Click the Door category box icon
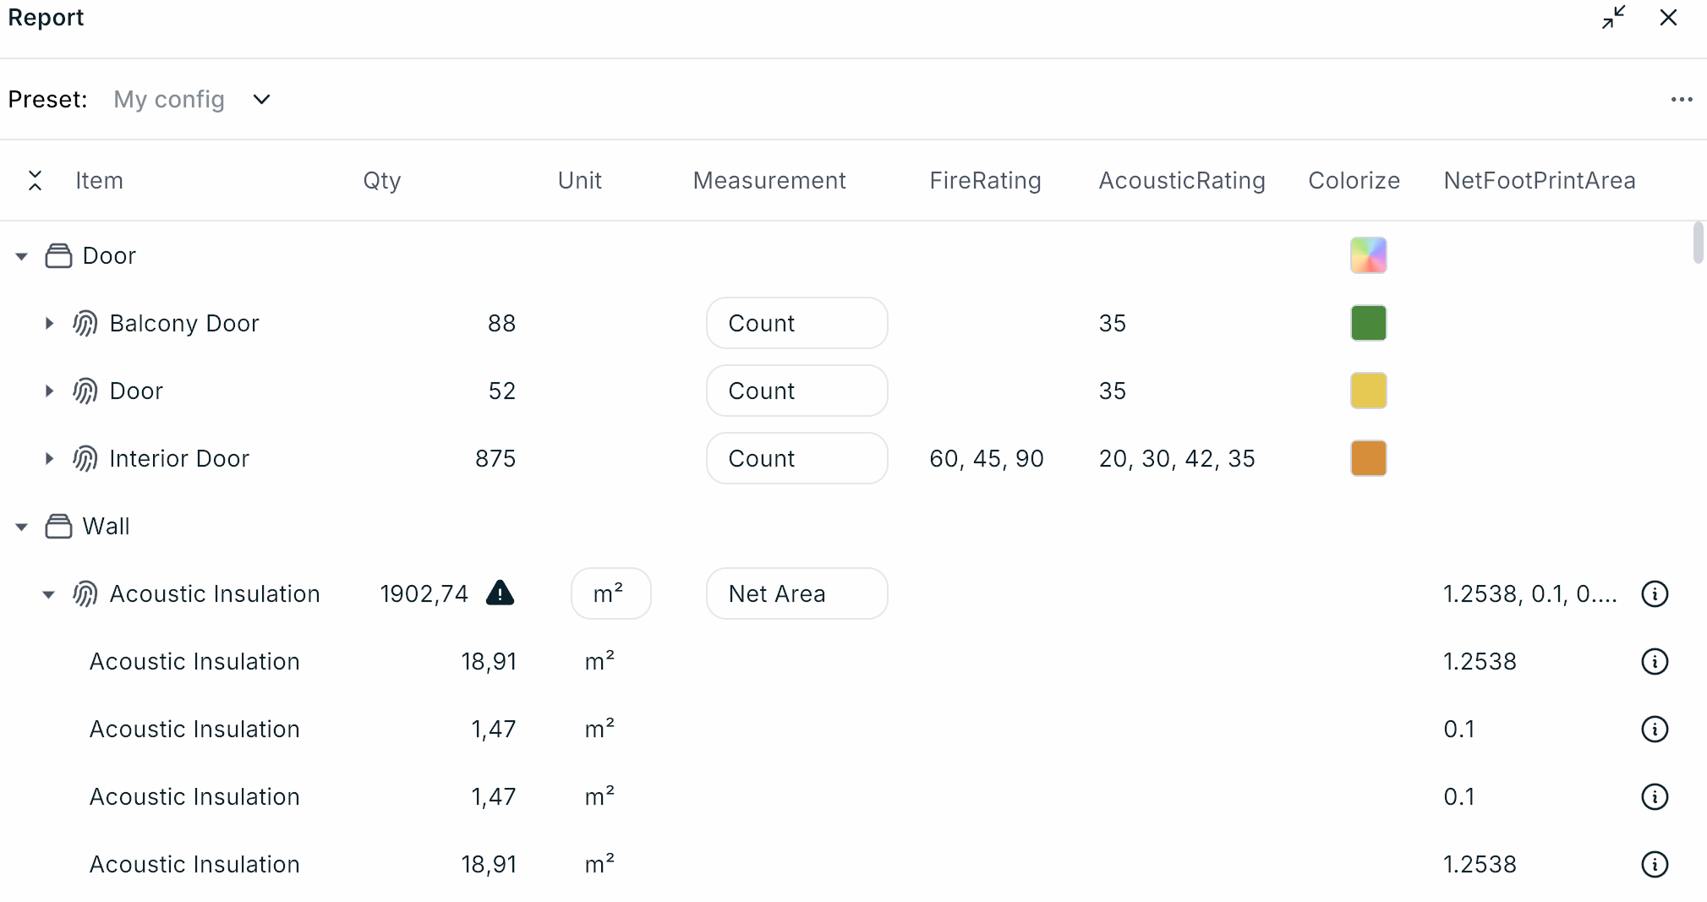The image size is (1707, 902). 58,256
